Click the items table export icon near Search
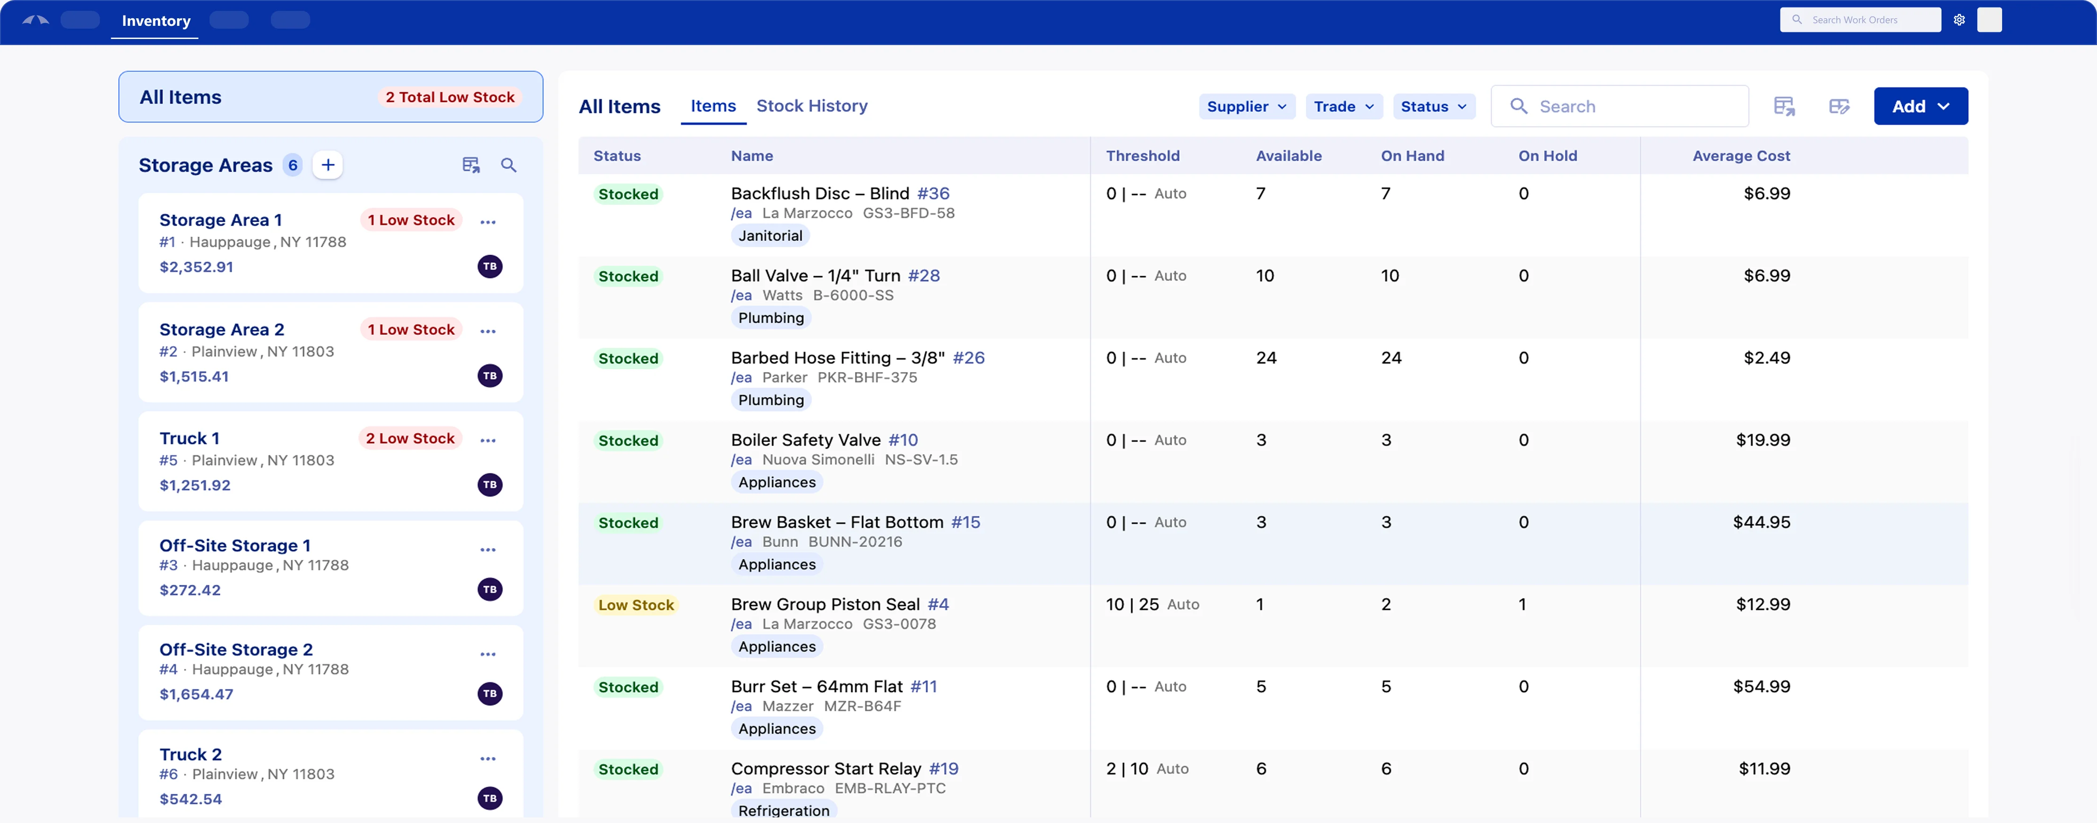The image size is (2097, 823). pos(1784,107)
